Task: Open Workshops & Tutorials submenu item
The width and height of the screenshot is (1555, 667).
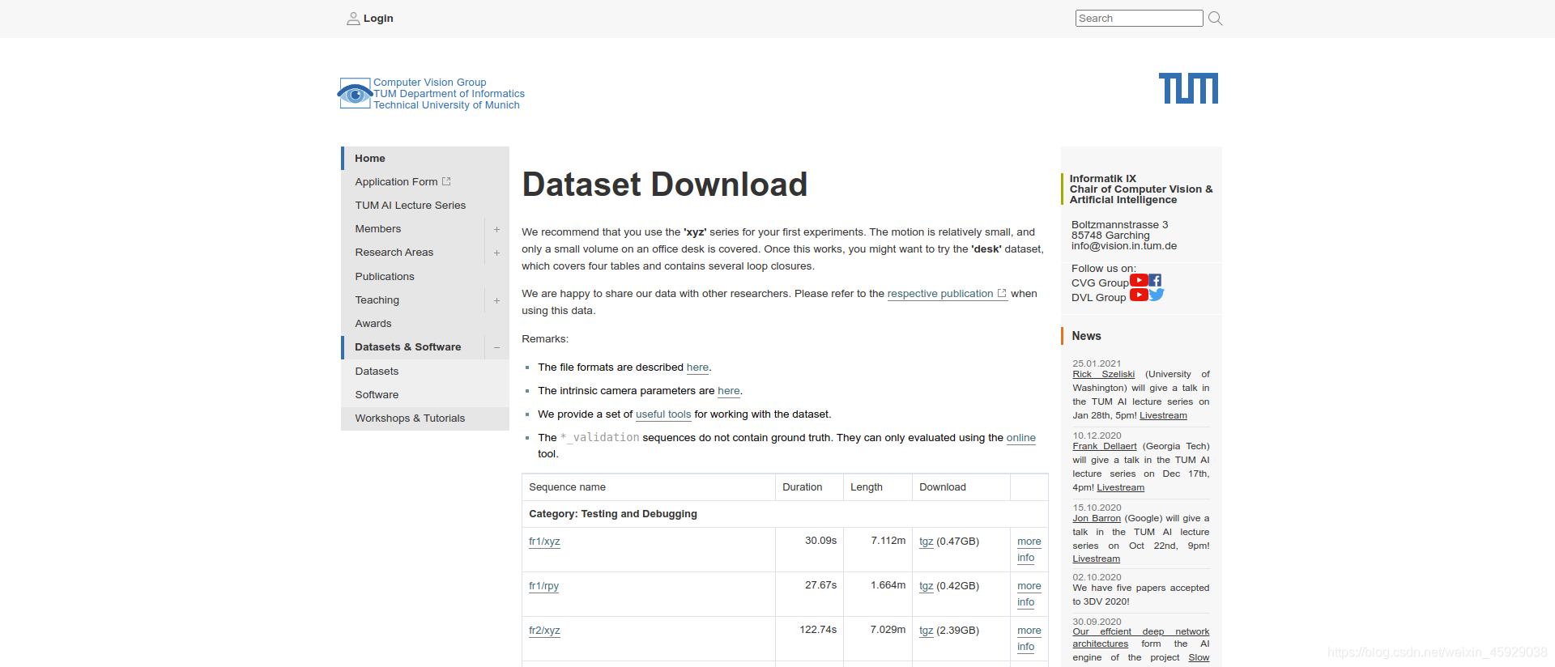Action: tap(410, 418)
